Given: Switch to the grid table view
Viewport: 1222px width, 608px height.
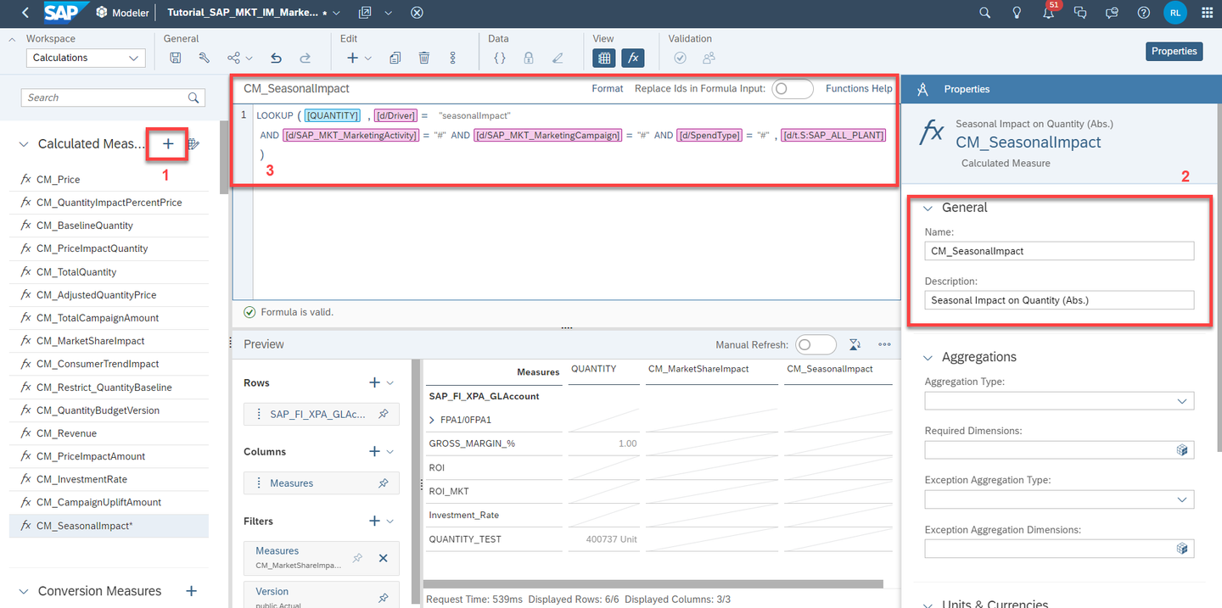Looking at the screenshot, I should coord(603,58).
